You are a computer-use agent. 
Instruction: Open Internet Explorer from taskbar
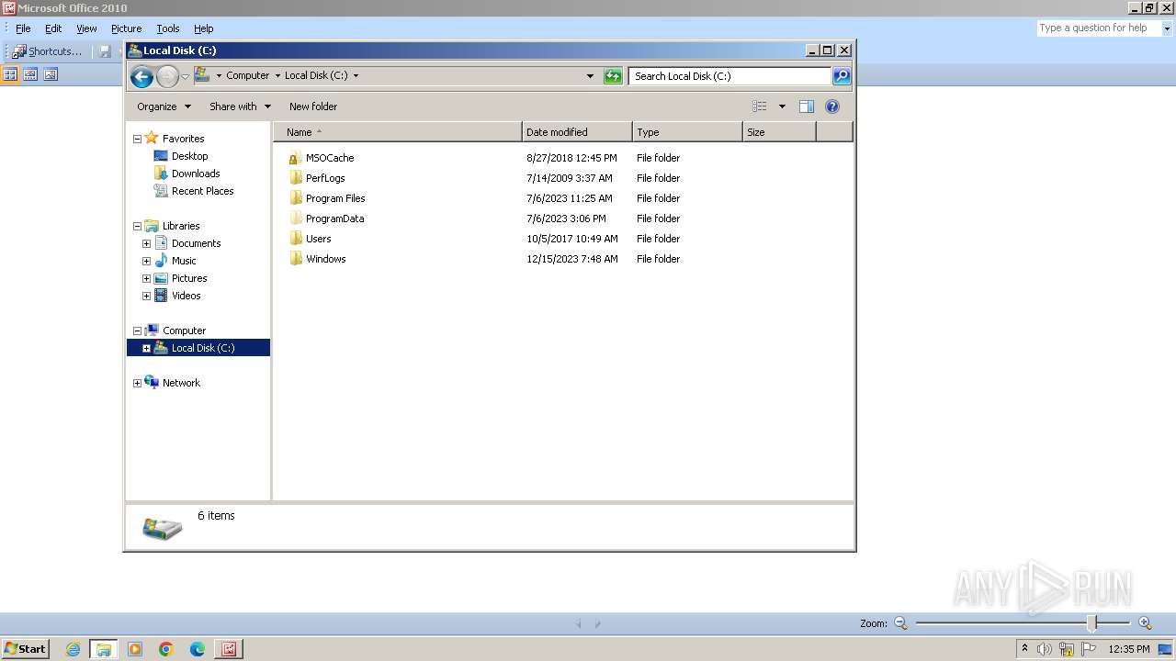click(73, 649)
